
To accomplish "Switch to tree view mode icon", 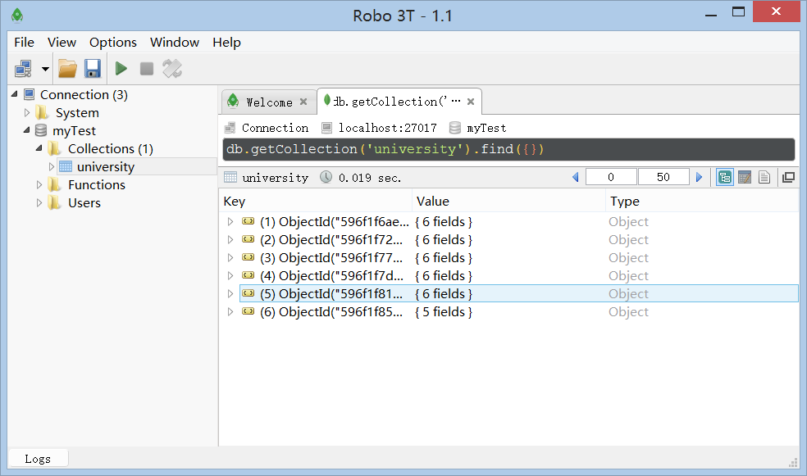I will 725,177.
